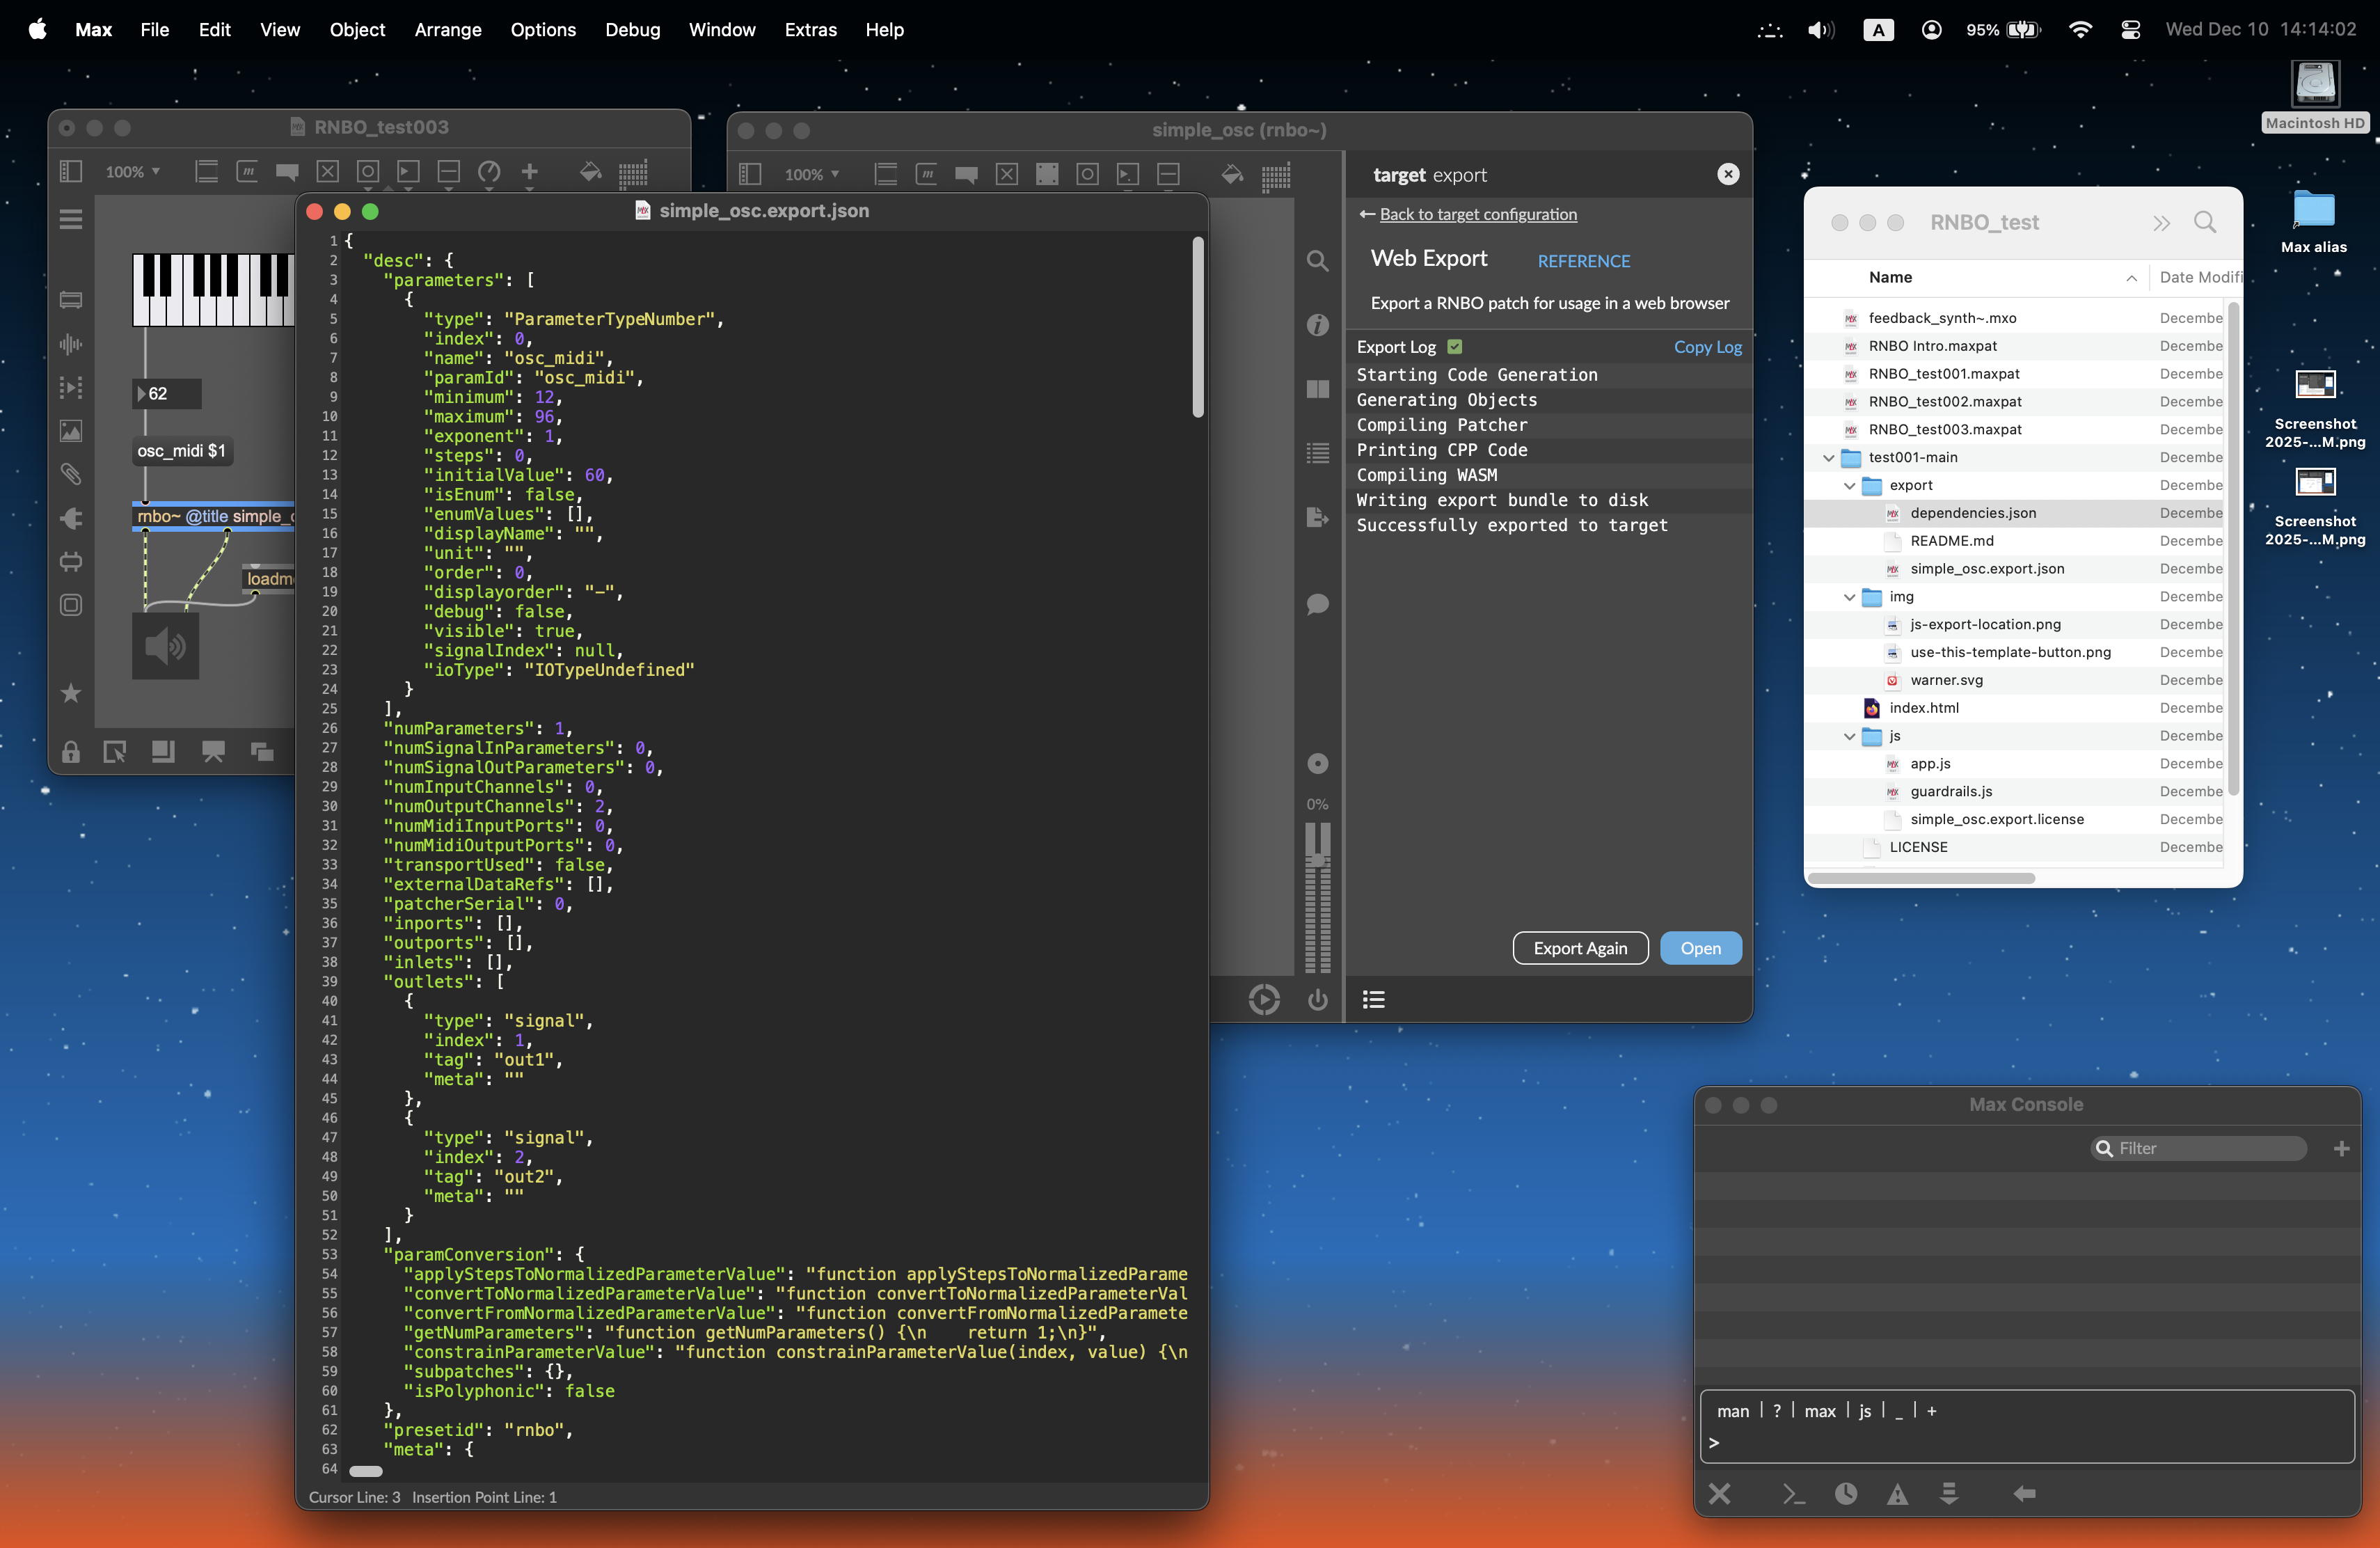Toggle the Export Log checkbox

coord(1455,347)
